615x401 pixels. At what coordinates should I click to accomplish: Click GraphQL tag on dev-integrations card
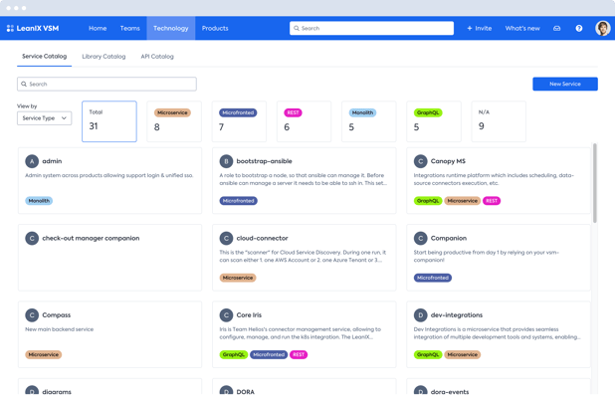tap(428, 354)
